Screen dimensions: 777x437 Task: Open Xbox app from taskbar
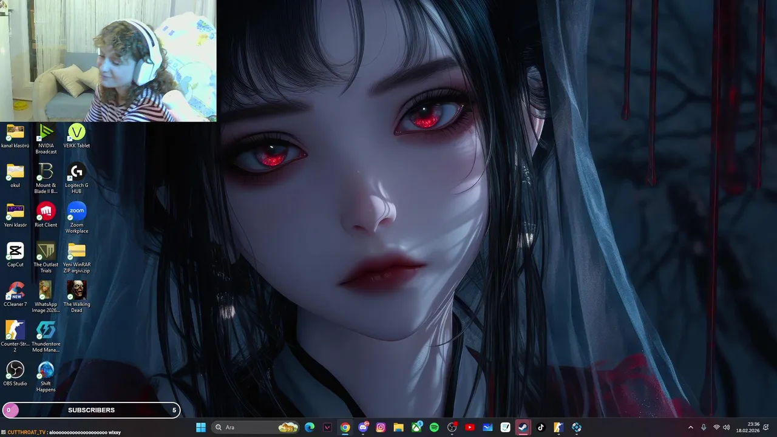(x=416, y=427)
